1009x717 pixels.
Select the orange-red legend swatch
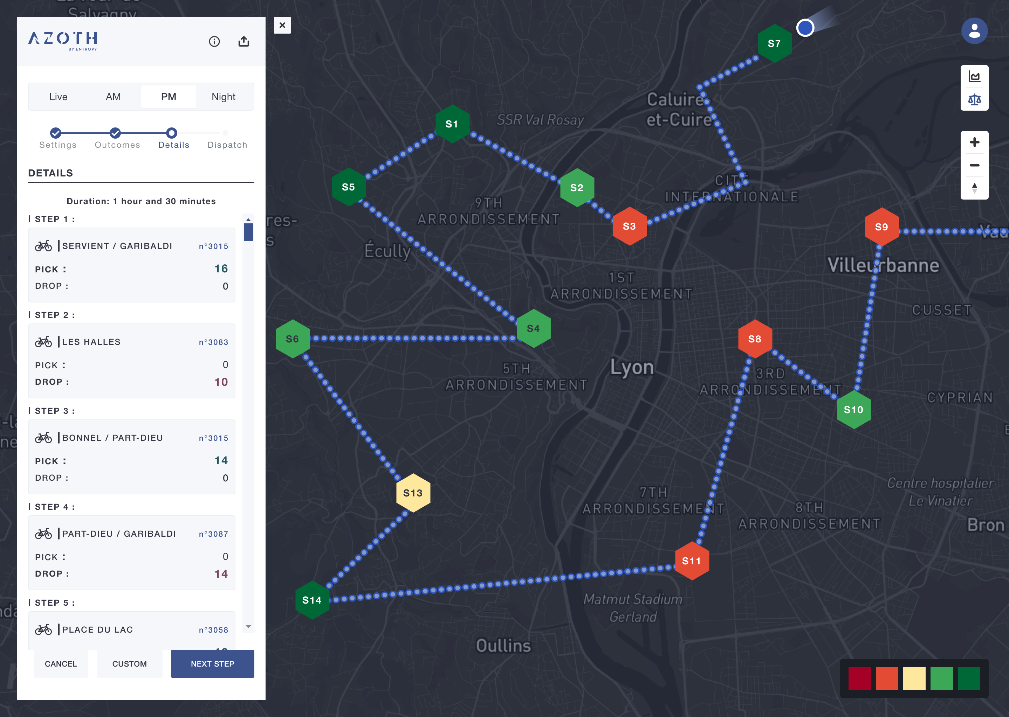[x=887, y=678]
